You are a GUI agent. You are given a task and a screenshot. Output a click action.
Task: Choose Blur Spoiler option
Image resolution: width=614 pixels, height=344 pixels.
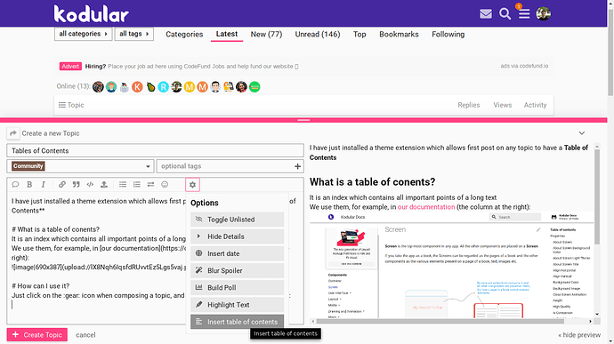[x=238, y=270]
